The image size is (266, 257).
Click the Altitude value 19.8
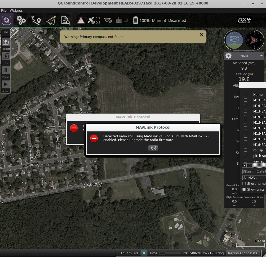pos(244,79)
